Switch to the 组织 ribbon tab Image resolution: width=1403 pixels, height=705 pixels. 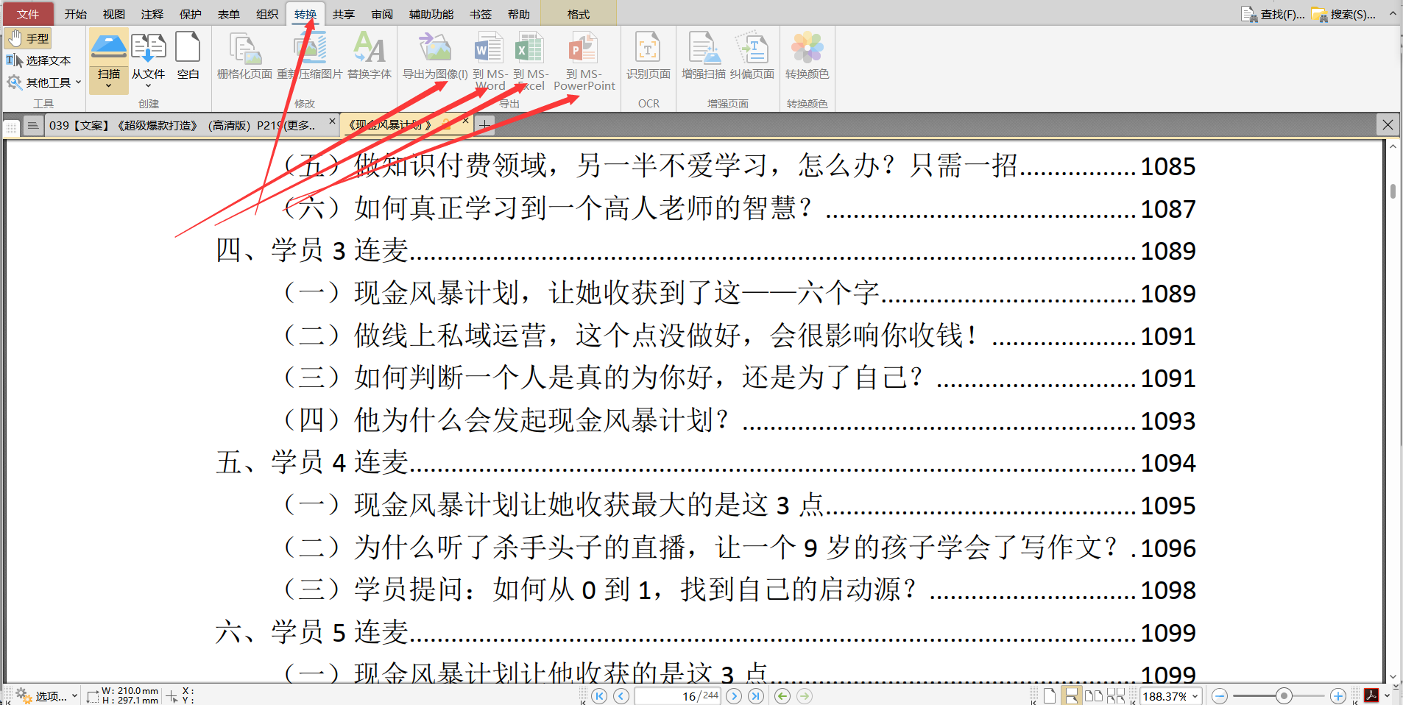coord(267,14)
